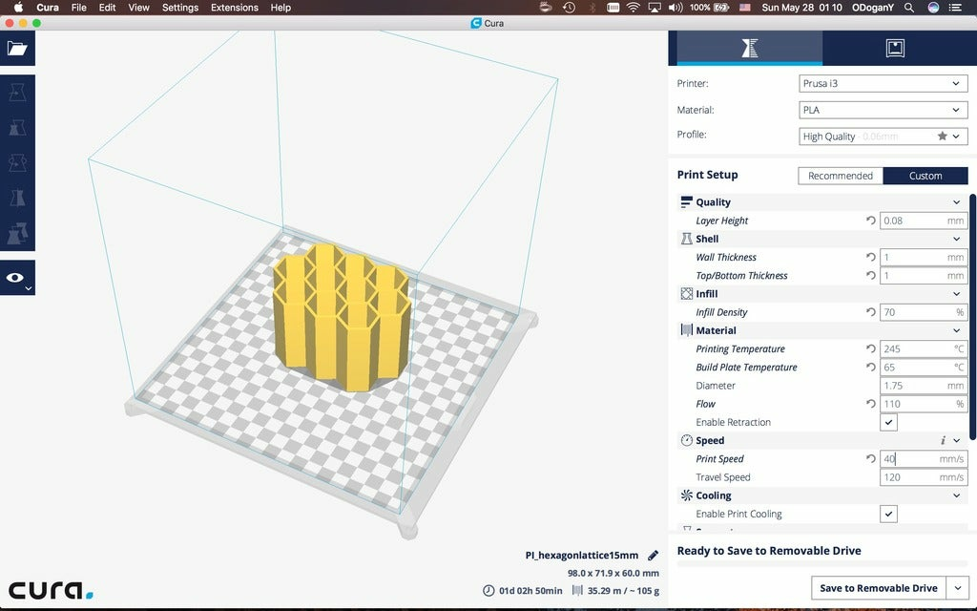Reset Printing Temperature with the undo arrow
Viewport: 977px width, 611px height.
pos(870,348)
